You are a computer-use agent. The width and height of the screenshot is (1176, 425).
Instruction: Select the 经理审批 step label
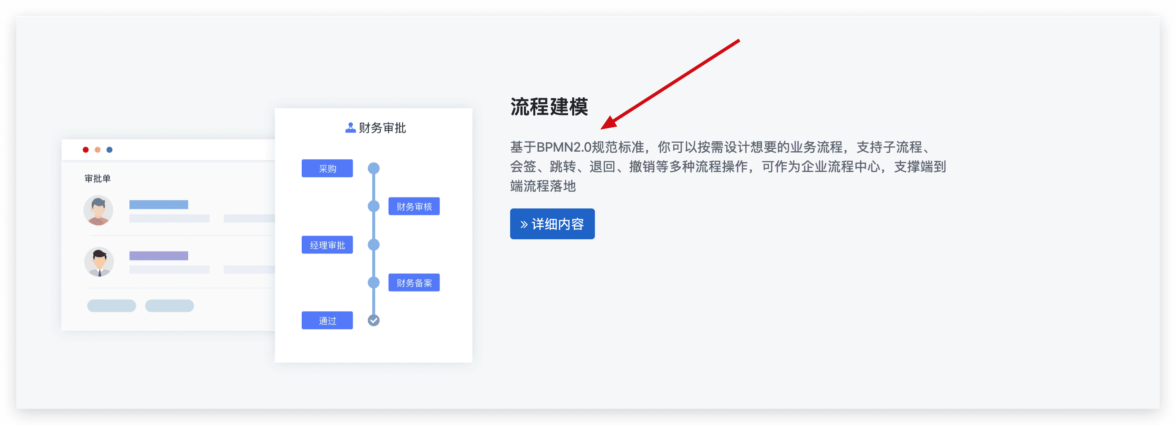click(x=327, y=245)
